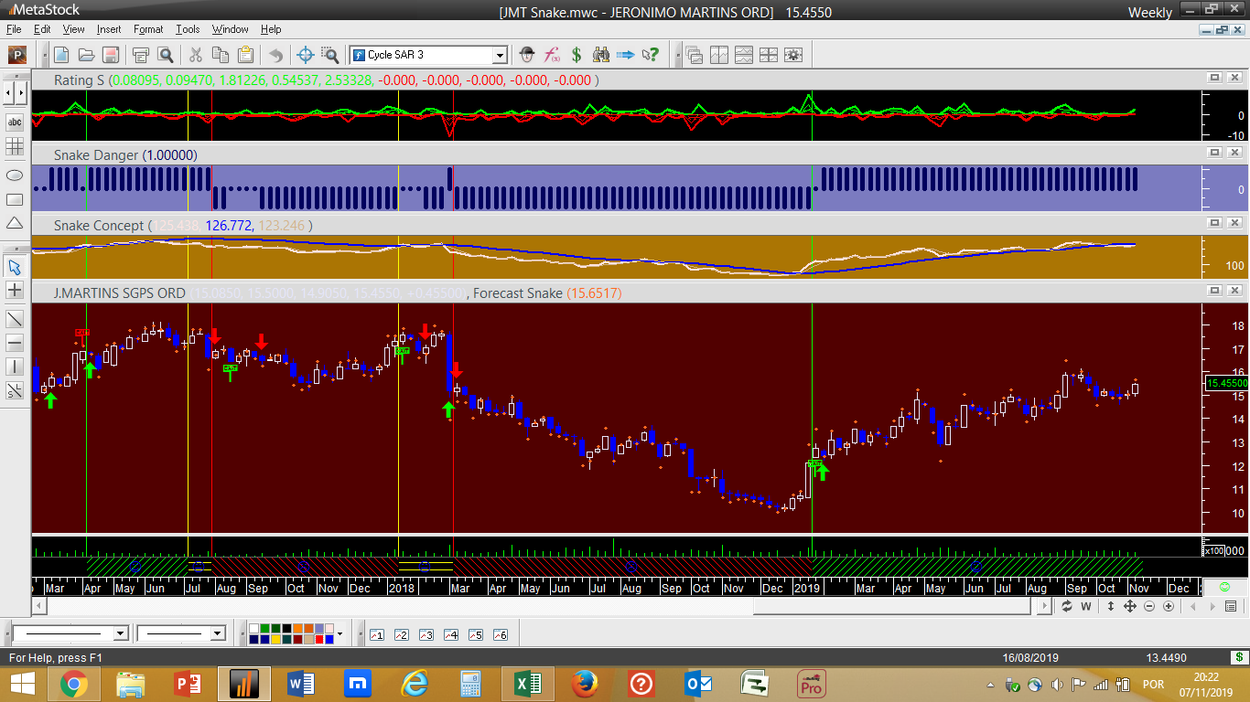Click the crosshair pointer icon in toolbar
This screenshot has height=702, width=1250.
pos(306,55)
